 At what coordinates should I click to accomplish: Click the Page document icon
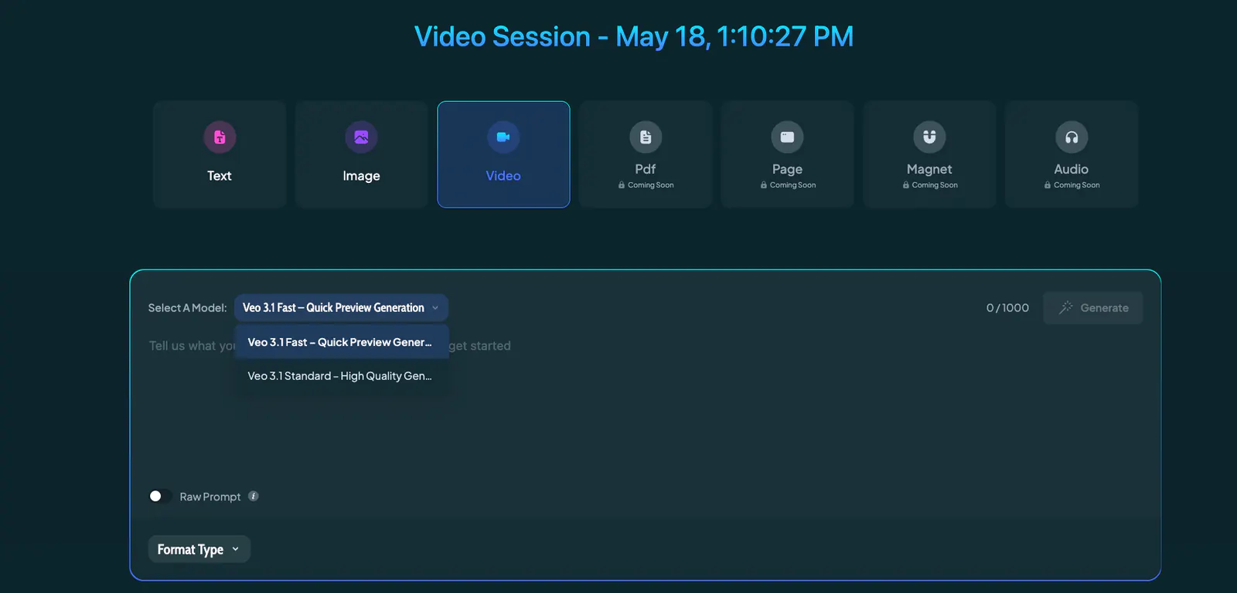(x=787, y=137)
